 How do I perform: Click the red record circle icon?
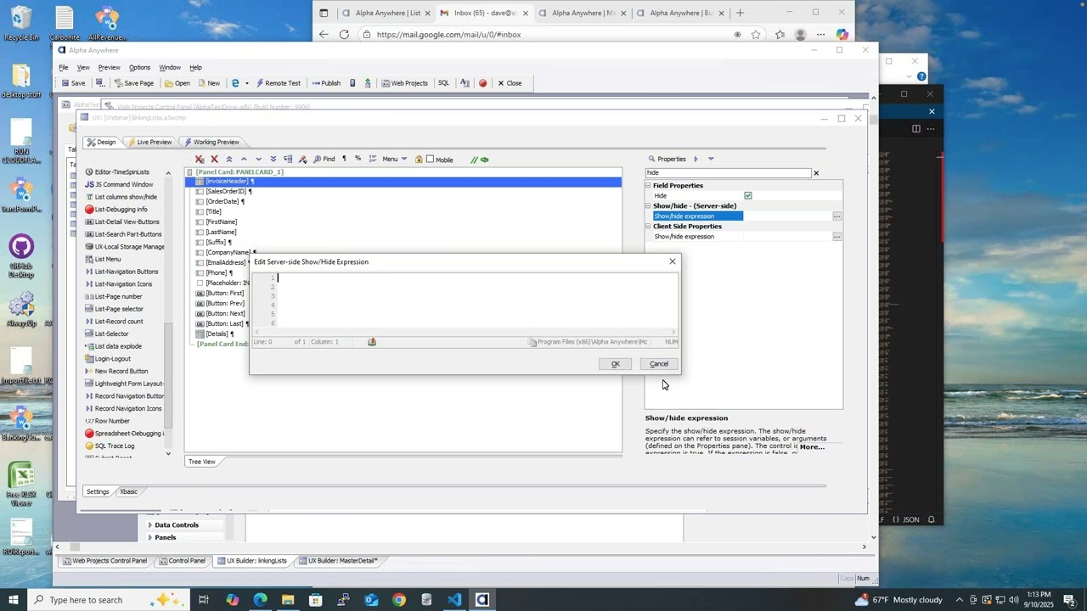[483, 83]
